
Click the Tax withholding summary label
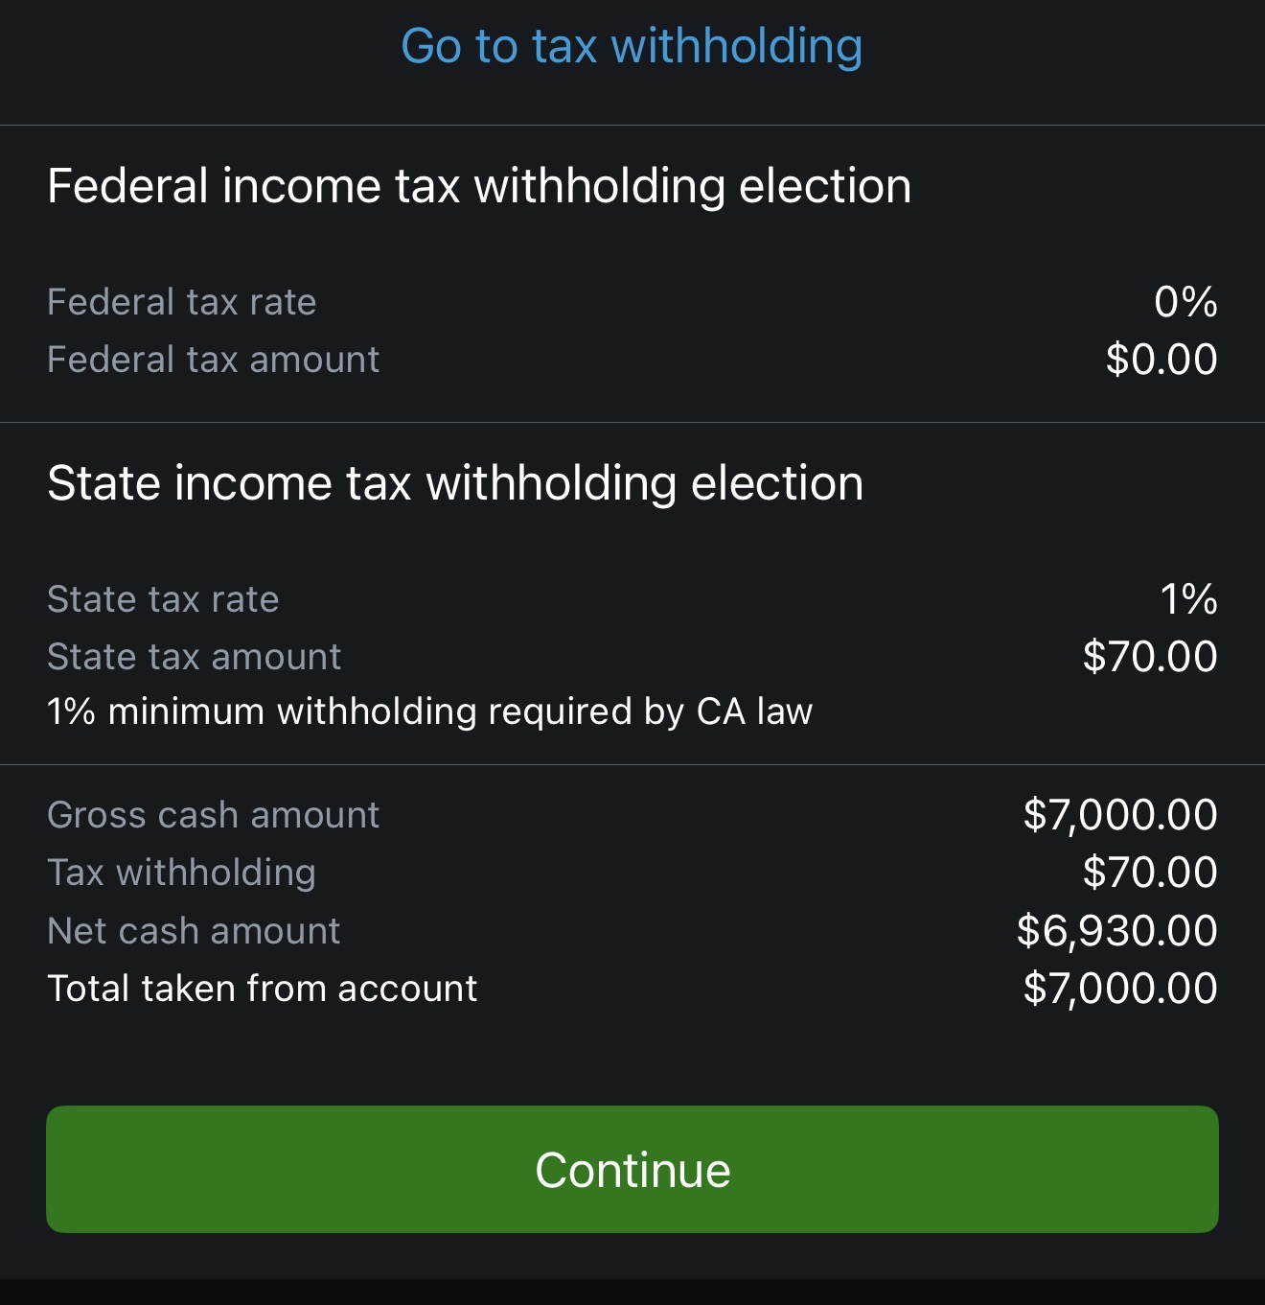click(181, 873)
